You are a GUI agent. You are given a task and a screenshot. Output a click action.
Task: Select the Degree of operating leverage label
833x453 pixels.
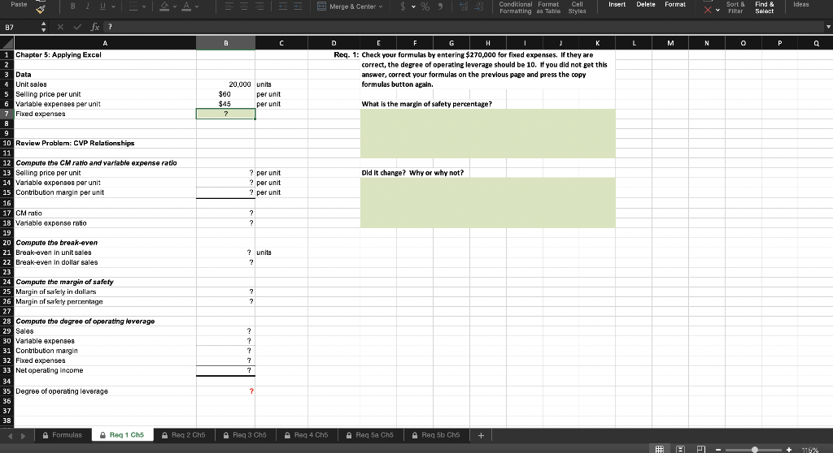62,391
